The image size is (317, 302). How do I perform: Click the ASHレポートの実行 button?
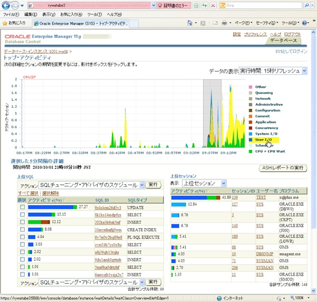click(x=283, y=168)
